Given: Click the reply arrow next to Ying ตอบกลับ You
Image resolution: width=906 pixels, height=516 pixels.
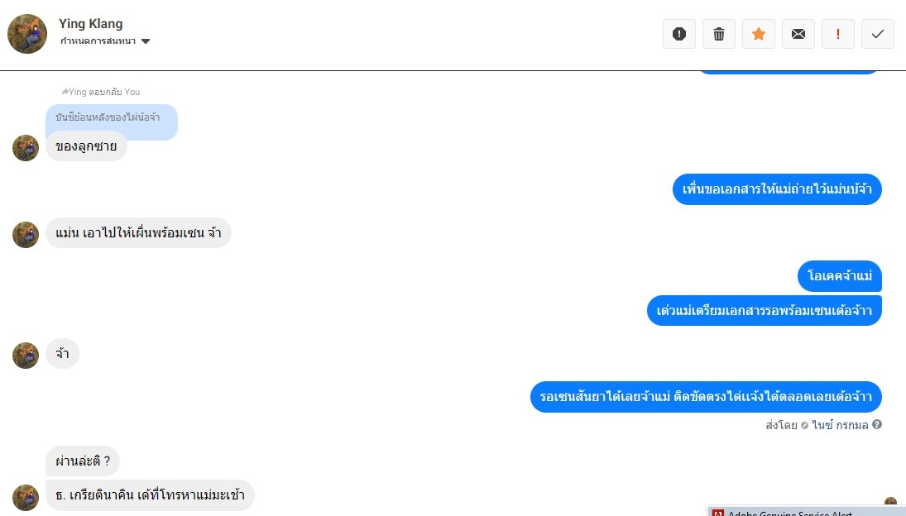Looking at the screenshot, I should [x=65, y=92].
